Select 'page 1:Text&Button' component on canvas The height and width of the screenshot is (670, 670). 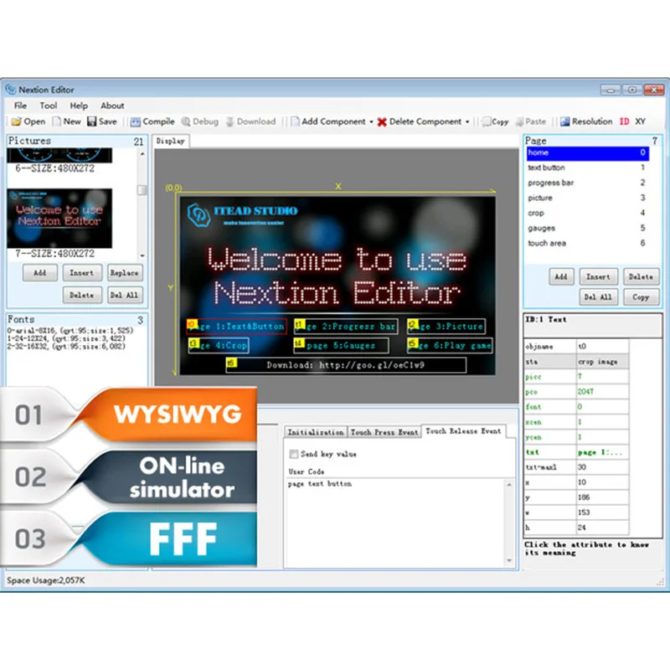237,327
